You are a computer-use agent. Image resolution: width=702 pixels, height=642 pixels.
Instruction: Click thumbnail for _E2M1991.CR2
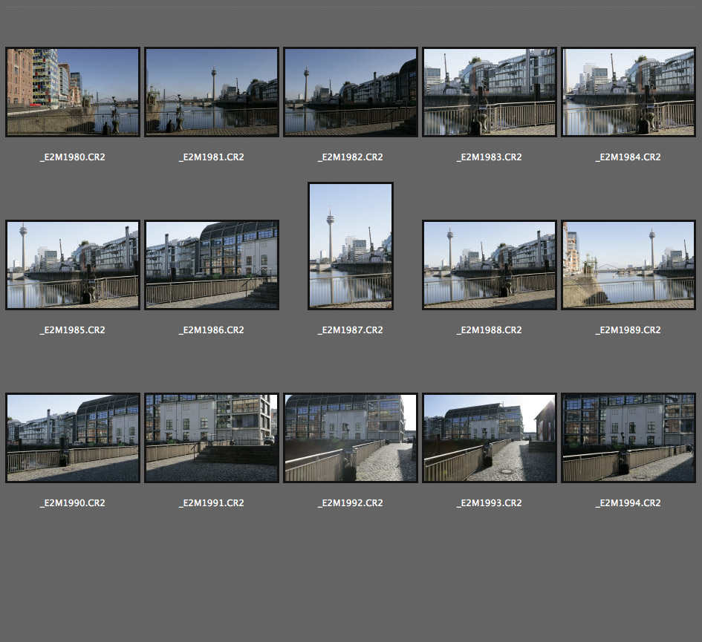[x=212, y=438]
